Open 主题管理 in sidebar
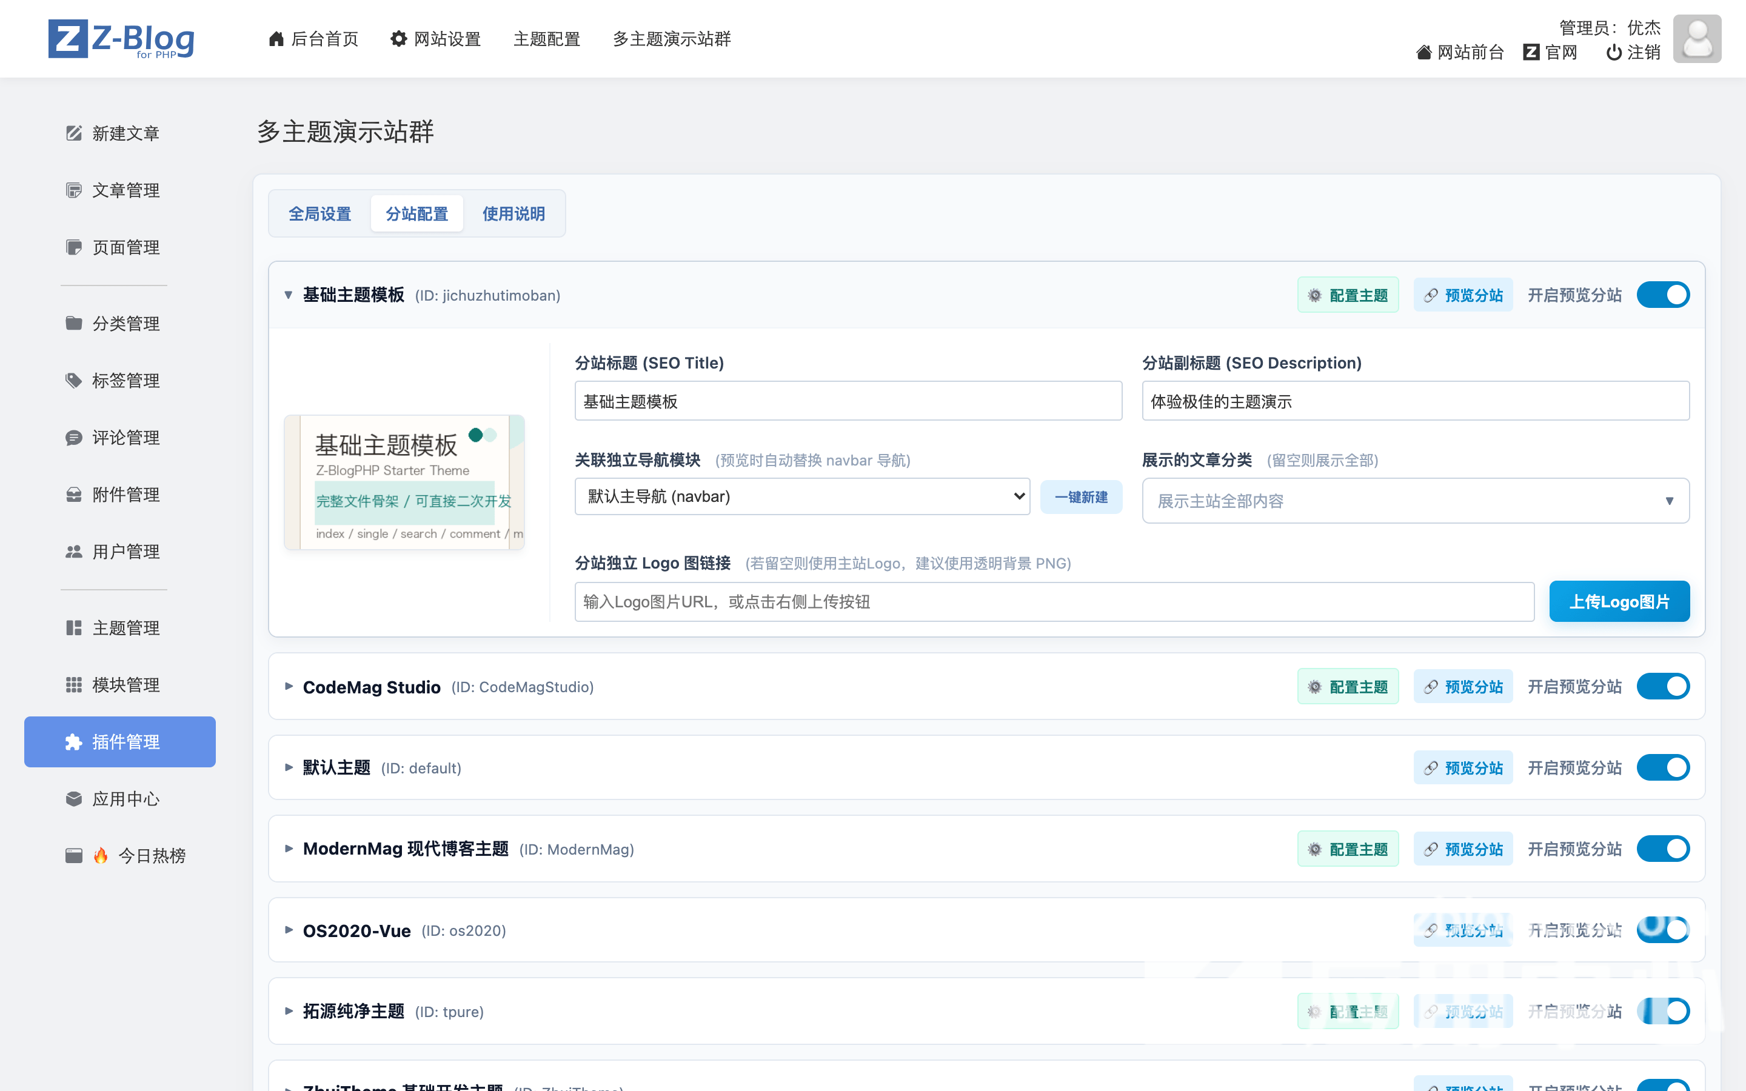1746x1091 pixels. (120, 628)
